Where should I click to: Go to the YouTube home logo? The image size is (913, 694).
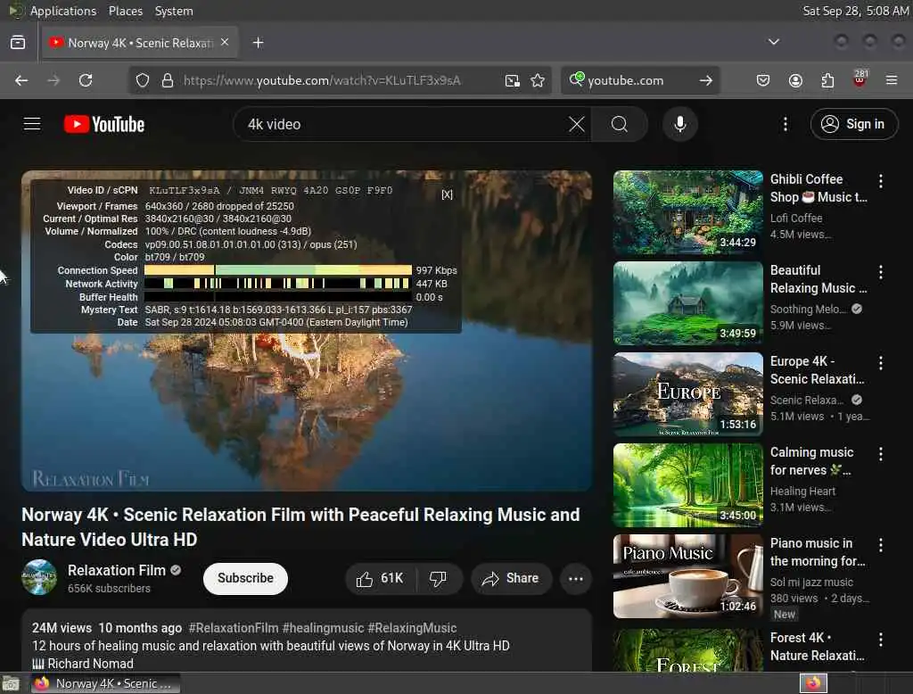tap(104, 124)
